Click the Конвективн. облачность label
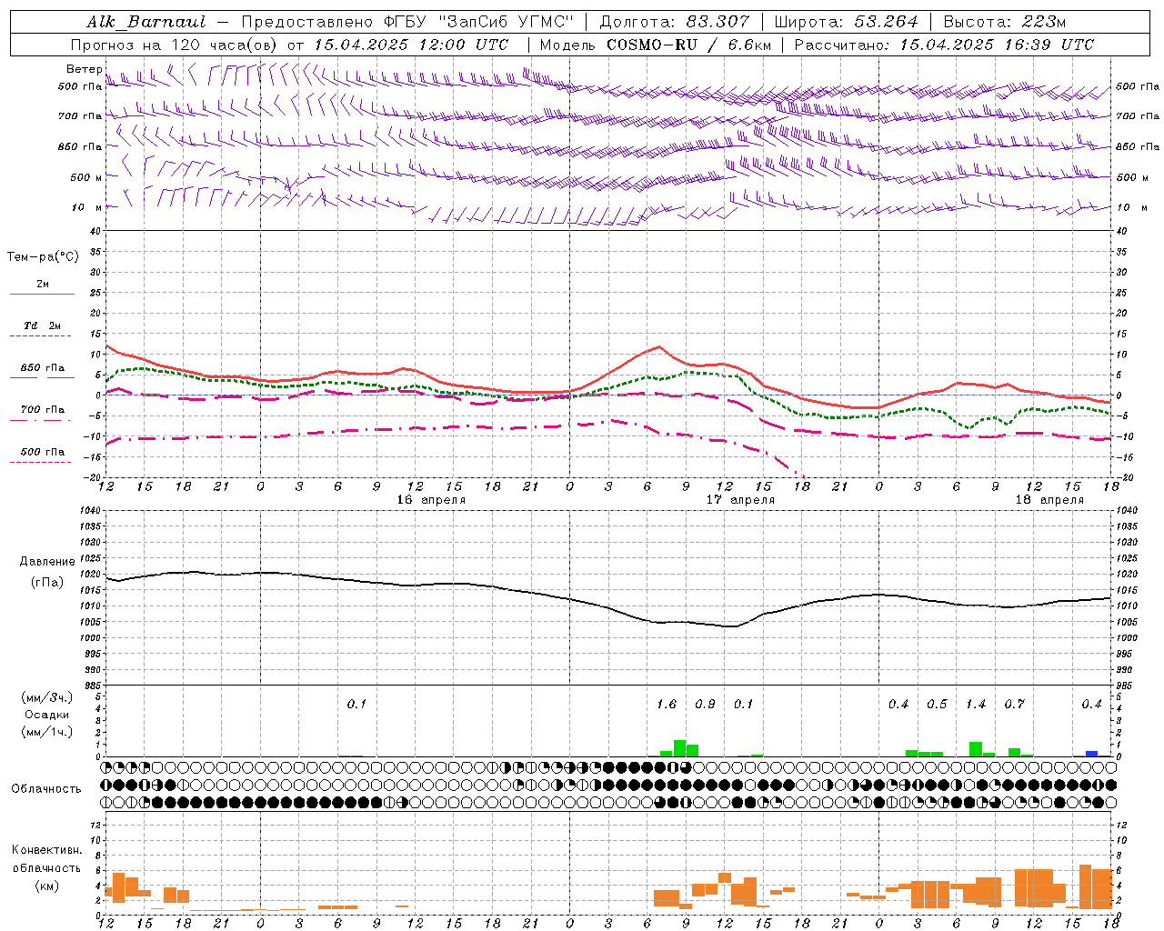Screen dimensions: 1164x931 tap(46, 859)
